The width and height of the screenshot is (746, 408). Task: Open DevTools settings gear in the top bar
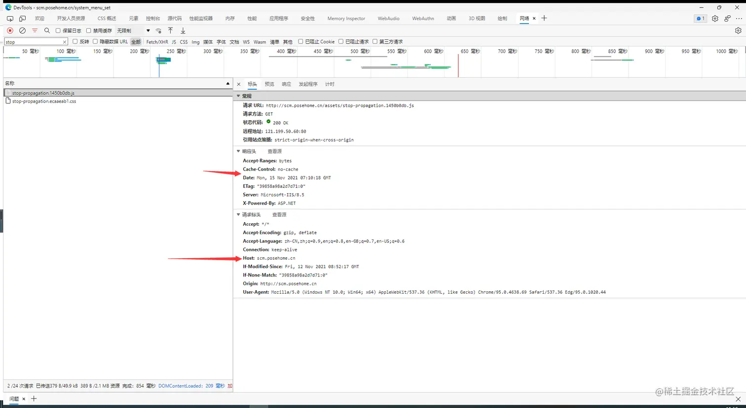pos(715,18)
